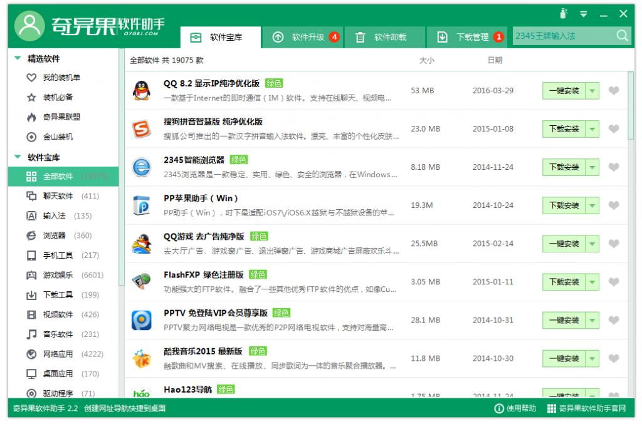Click the 2345 browser icon
Viewport: 642px width, 424px height.
tap(141, 167)
